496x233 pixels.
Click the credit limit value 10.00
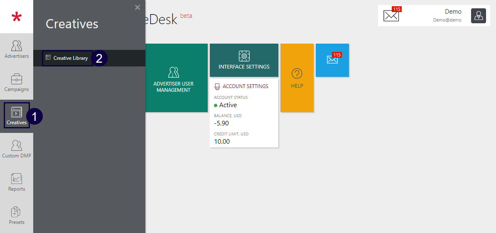(222, 141)
